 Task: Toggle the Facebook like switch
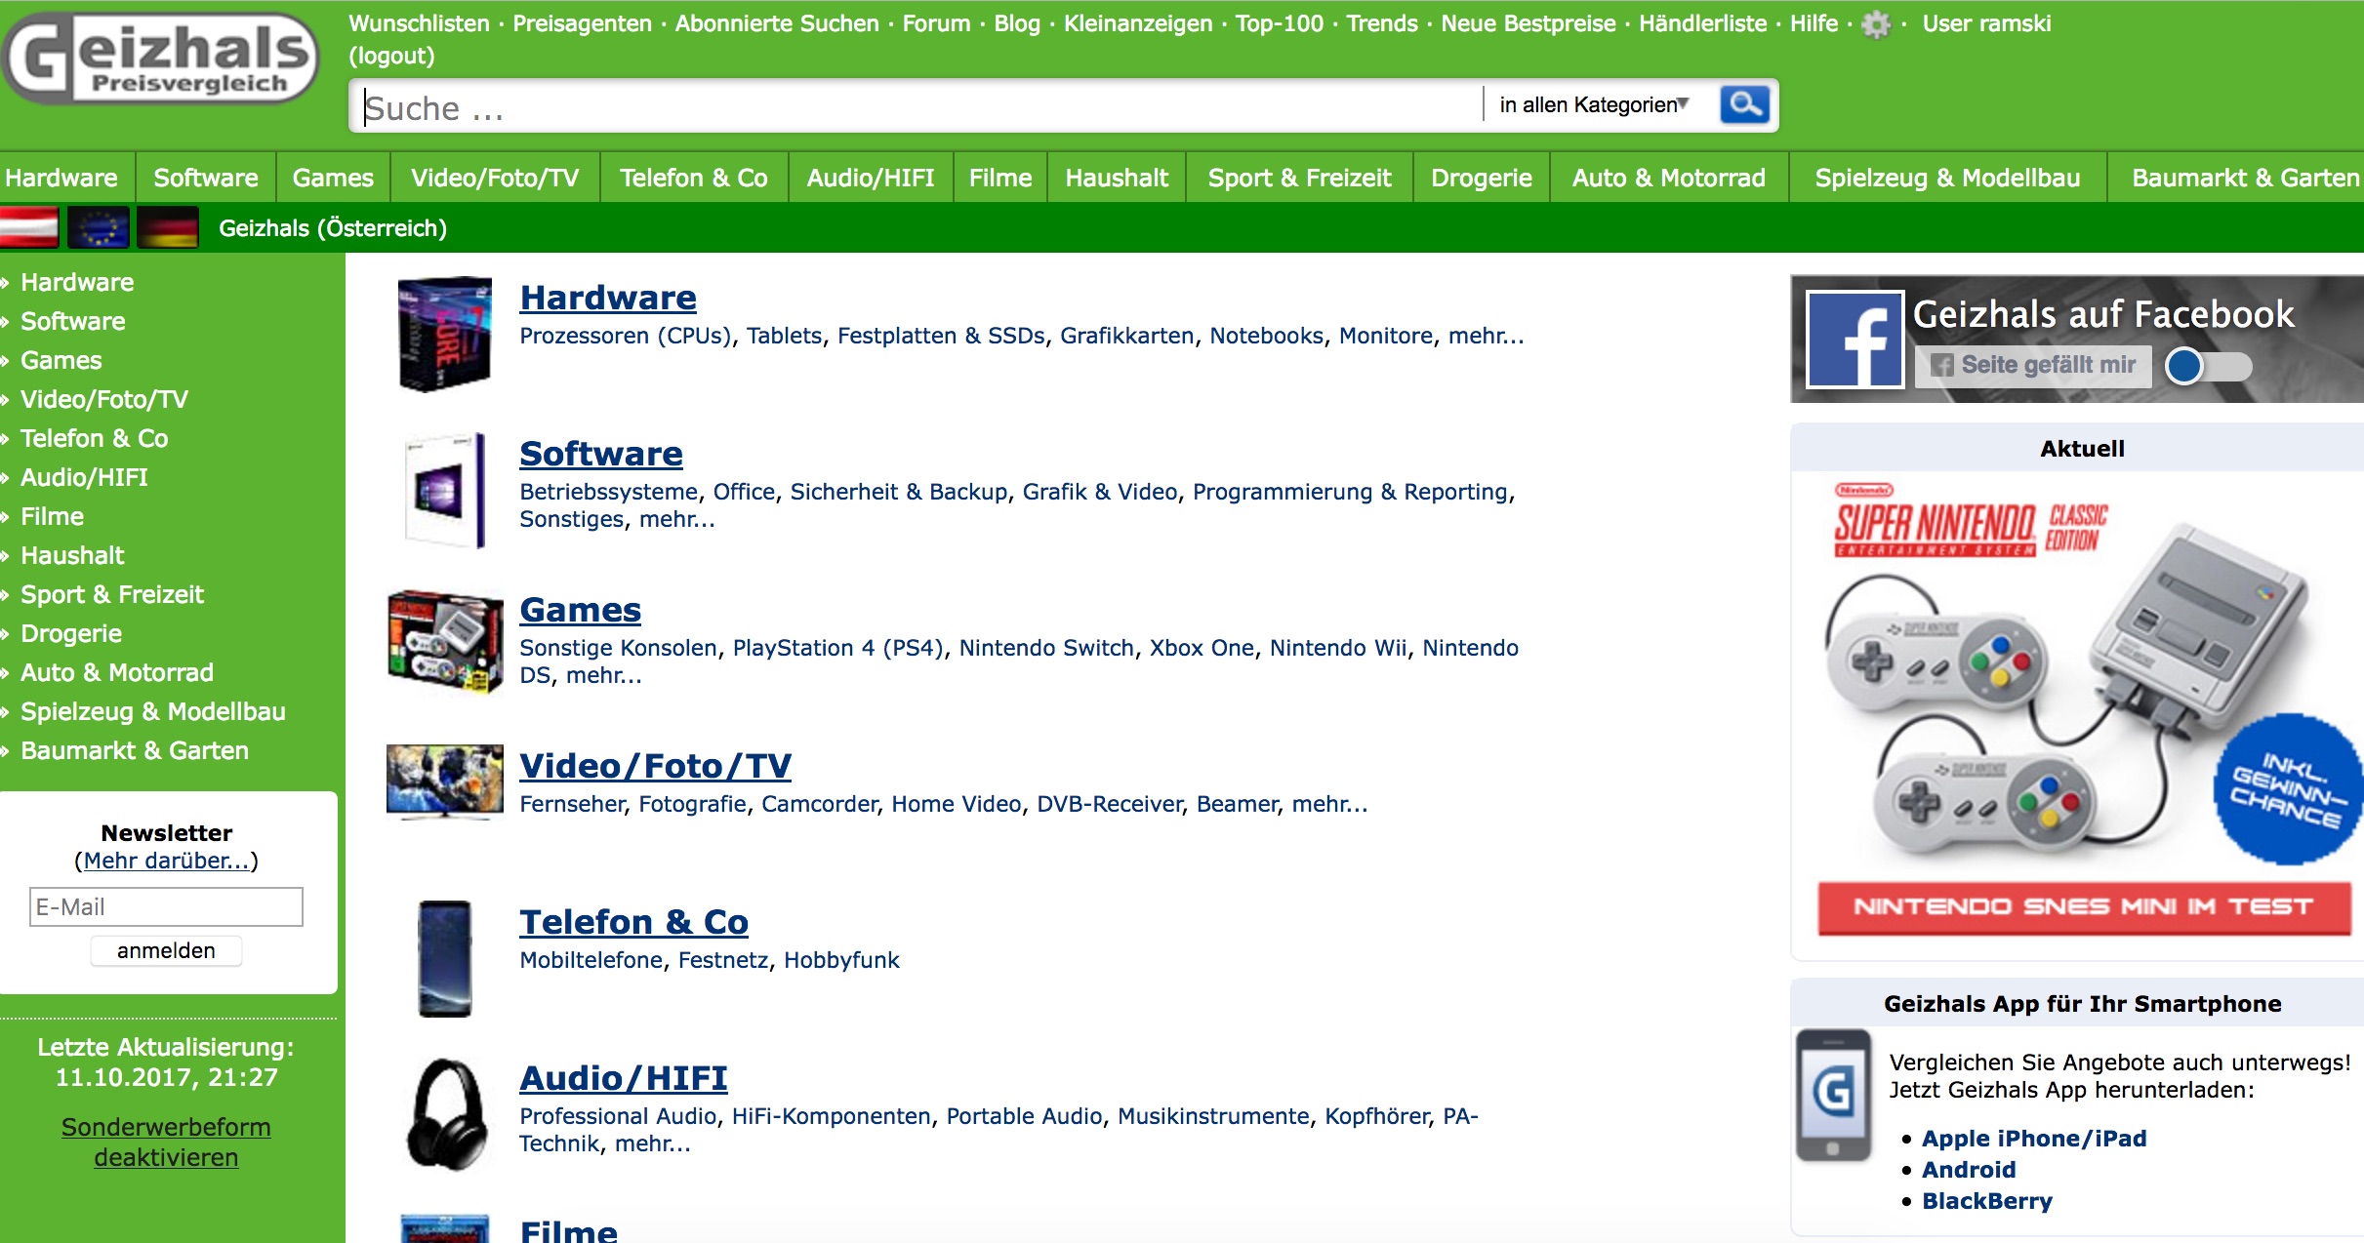pos(2208,366)
